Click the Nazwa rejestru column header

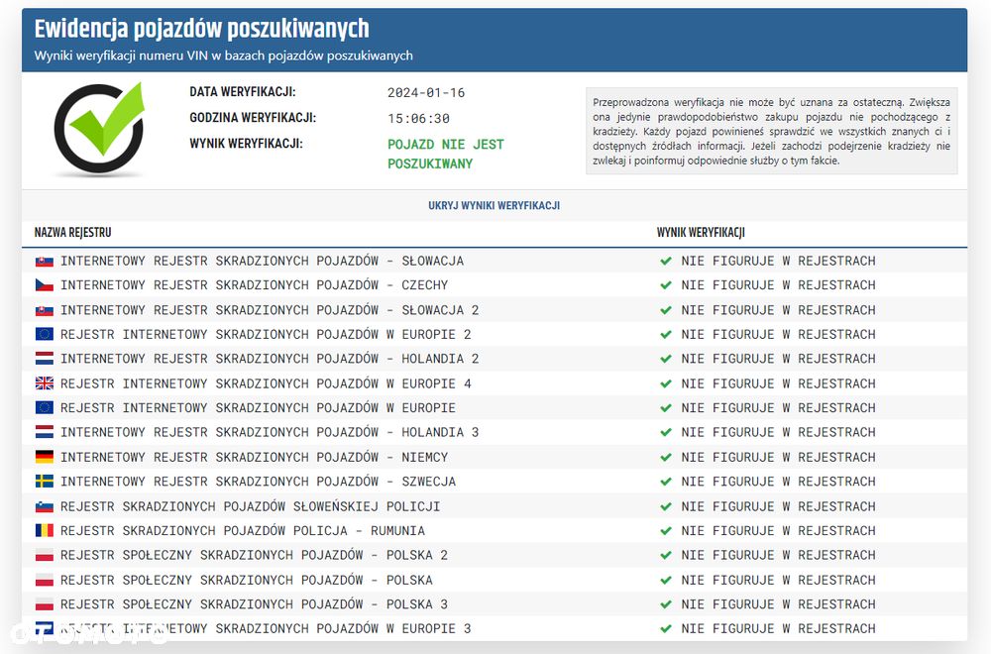72,233
